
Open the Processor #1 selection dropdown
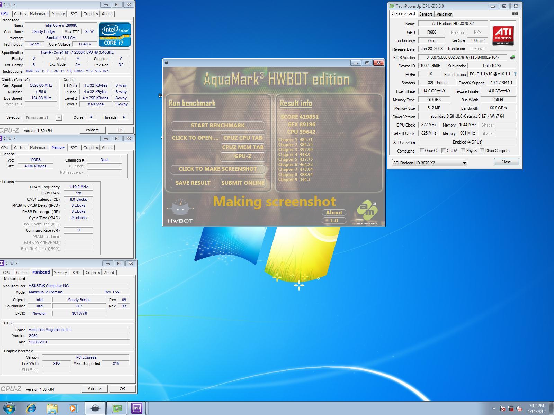coord(43,118)
